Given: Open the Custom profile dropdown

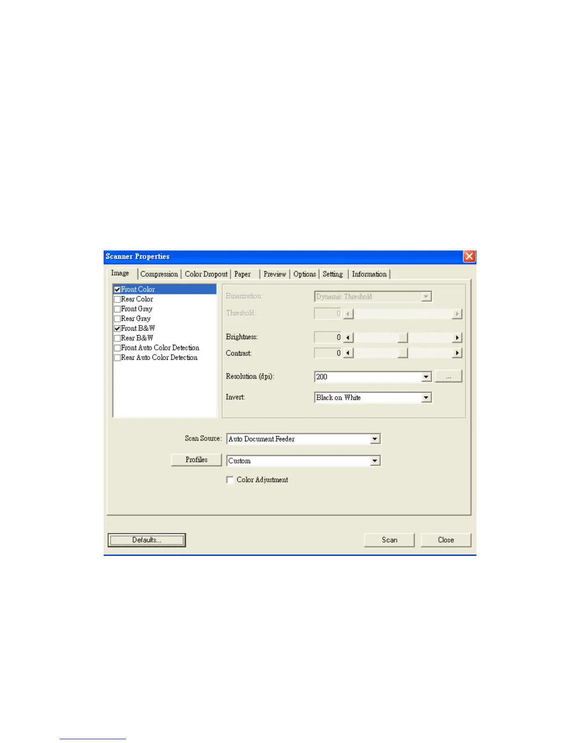Looking at the screenshot, I should tap(375, 461).
